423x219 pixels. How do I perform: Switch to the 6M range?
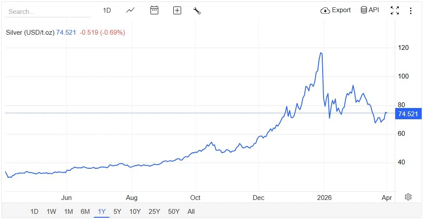[85, 212]
